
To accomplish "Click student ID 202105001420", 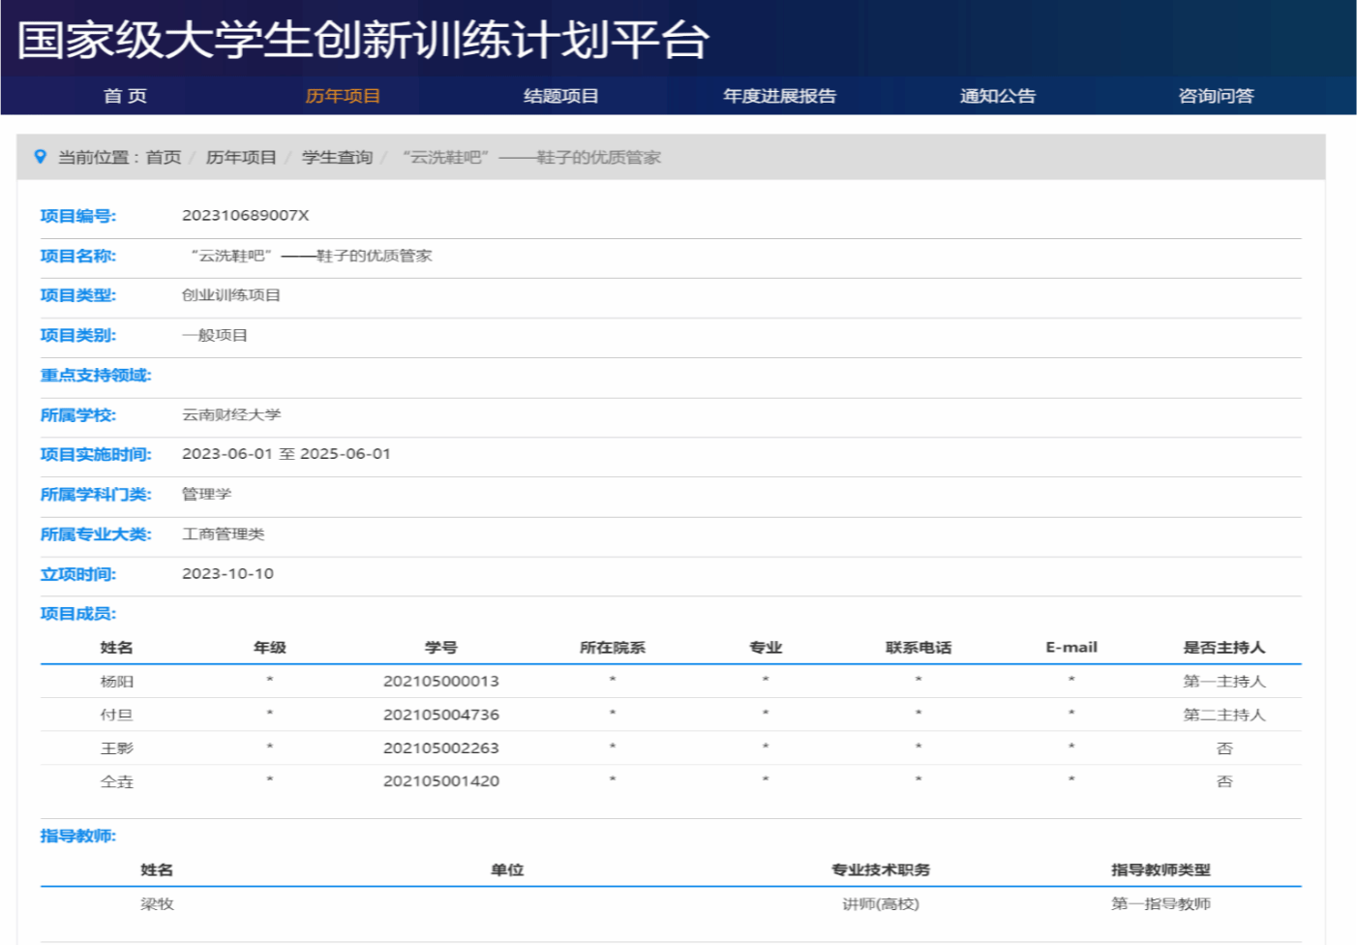I will coord(441,781).
